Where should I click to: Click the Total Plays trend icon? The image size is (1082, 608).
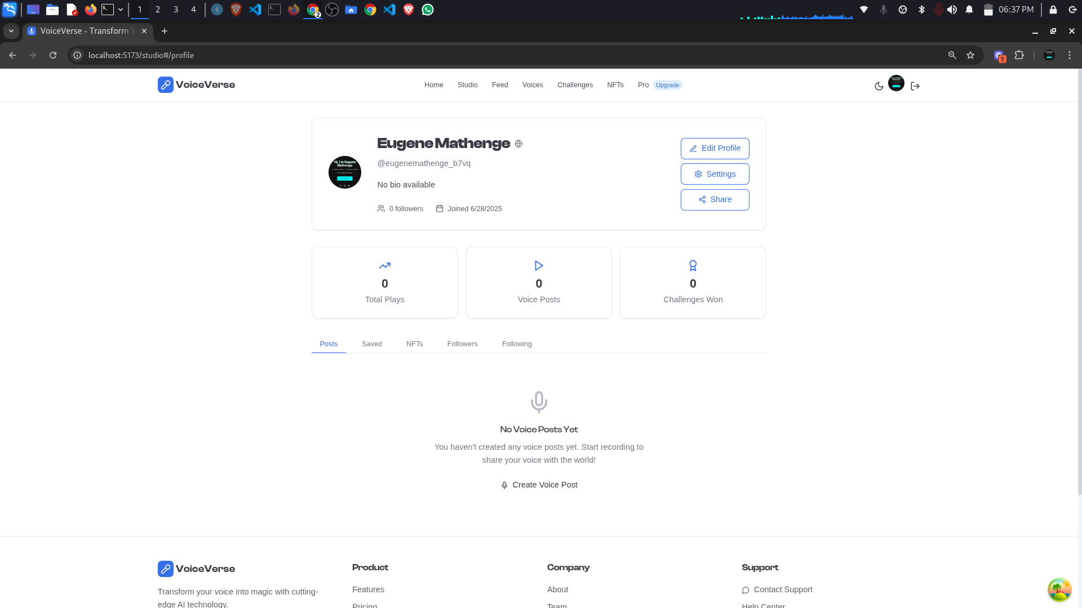[x=384, y=266]
